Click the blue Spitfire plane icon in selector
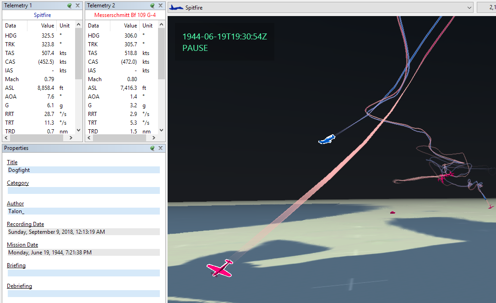The width and height of the screenshot is (496, 303). click(x=176, y=8)
